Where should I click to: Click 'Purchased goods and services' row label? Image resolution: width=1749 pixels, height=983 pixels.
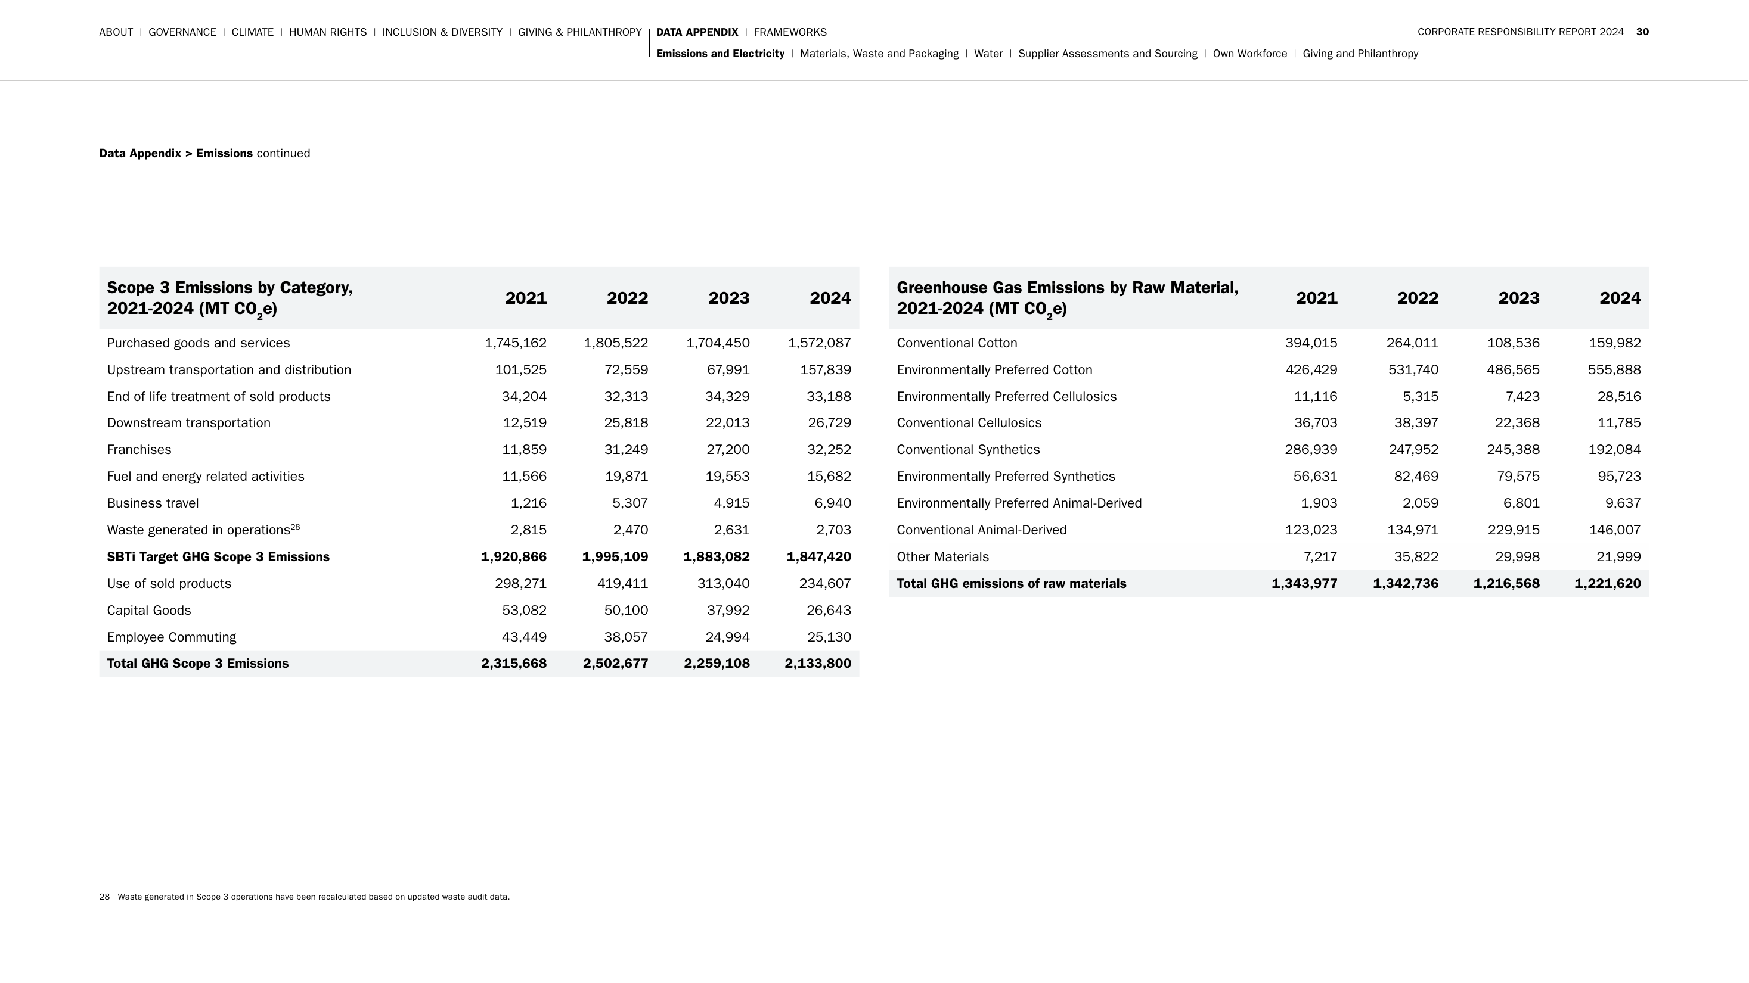199,343
